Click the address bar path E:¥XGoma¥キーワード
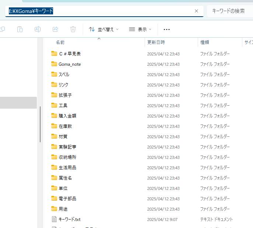 click(x=31, y=11)
